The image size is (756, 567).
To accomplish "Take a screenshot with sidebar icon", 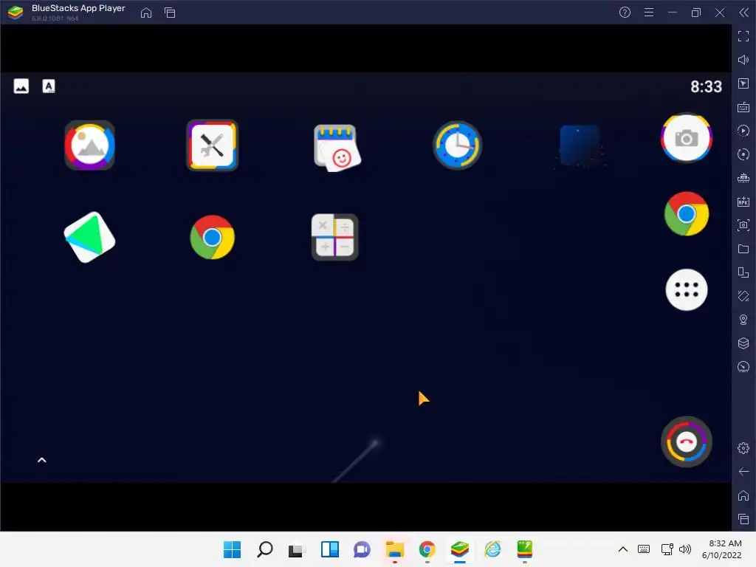I will tap(743, 225).
